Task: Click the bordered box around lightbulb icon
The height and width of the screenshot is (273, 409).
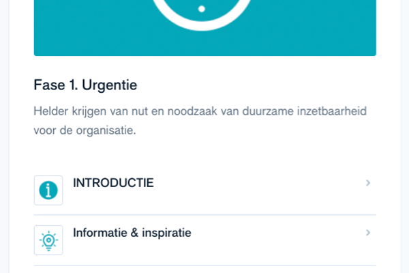Action: [x=48, y=240]
